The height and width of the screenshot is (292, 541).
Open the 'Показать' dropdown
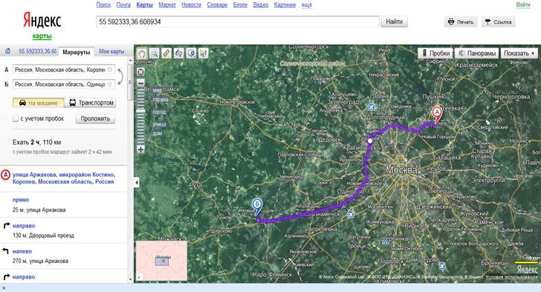pyautogui.click(x=519, y=53)
